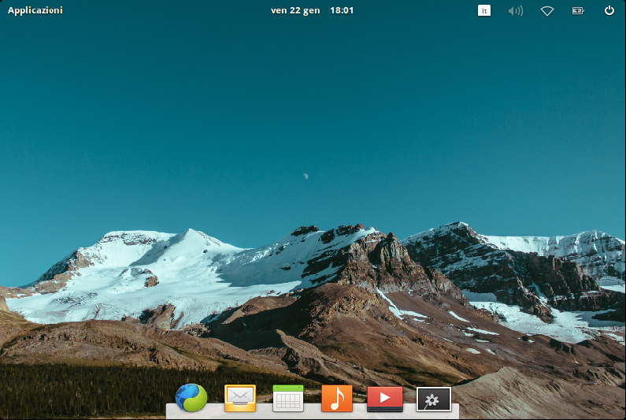Click the clock showing 18:01
The height and width of the screenshot is (420, 626).
[x=341, y=10]
